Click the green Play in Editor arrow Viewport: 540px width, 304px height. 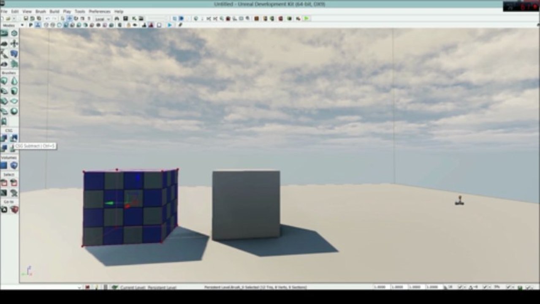(x=307, y=19)
